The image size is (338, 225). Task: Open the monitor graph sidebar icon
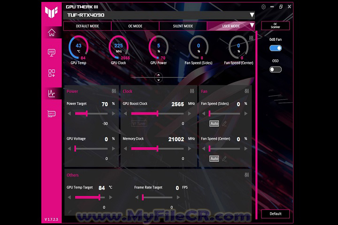52,93
